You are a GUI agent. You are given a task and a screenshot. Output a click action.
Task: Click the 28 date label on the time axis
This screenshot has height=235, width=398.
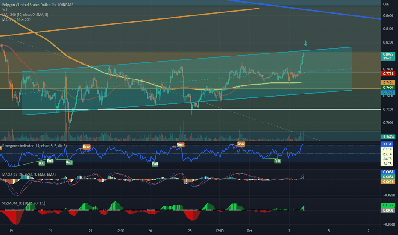[x=190, y=231]
